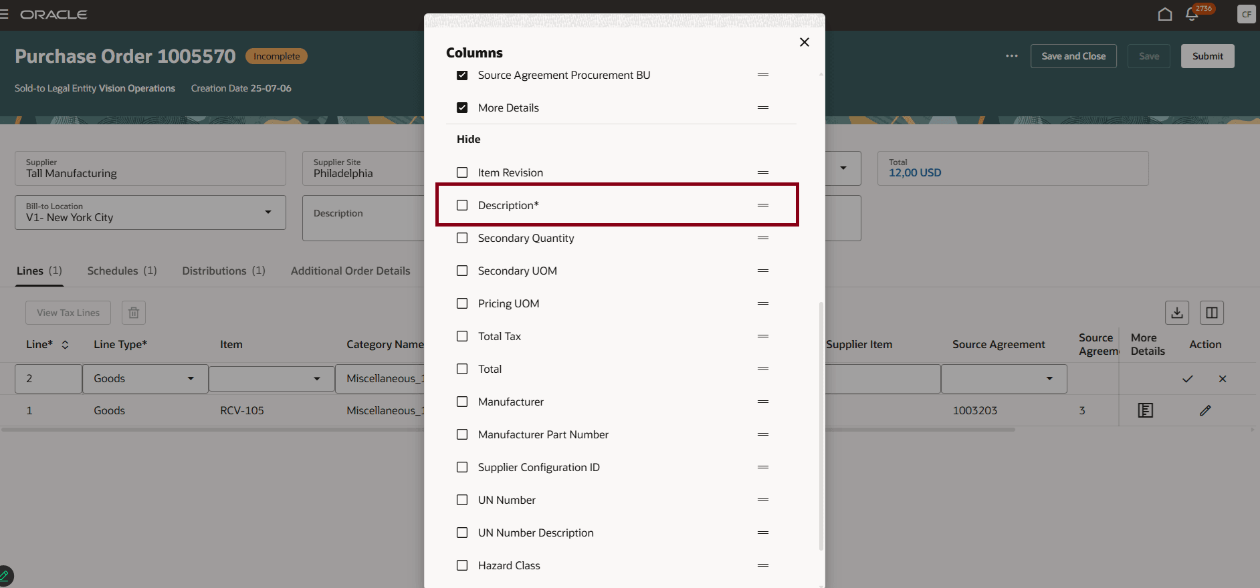
Task: Click the RCV-105 item cell
Action: pyautogui.click(x=242, y=410)
